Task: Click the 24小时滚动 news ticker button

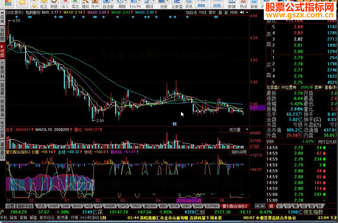Action: coord(90,218)
